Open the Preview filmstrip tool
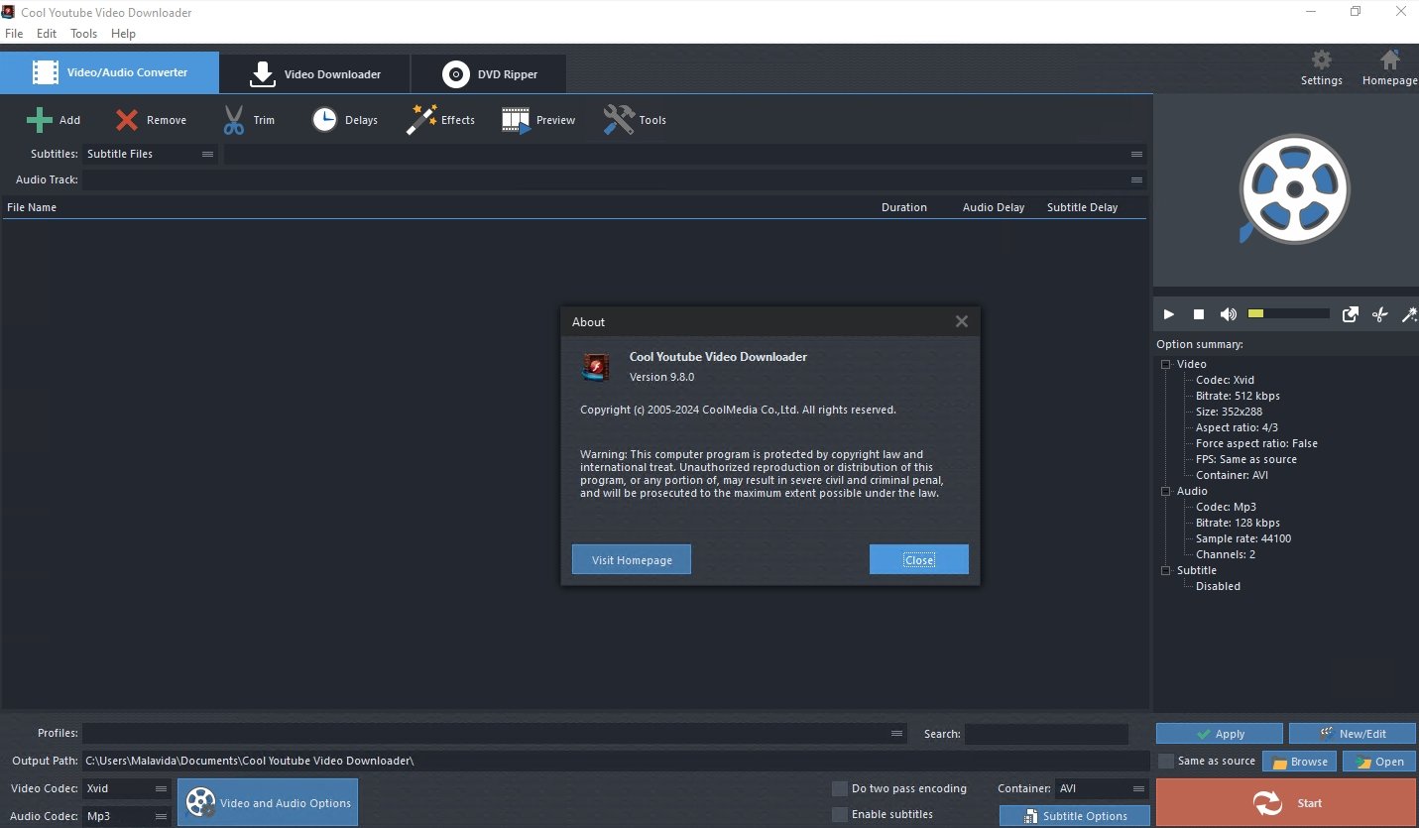 click(516, 120)
